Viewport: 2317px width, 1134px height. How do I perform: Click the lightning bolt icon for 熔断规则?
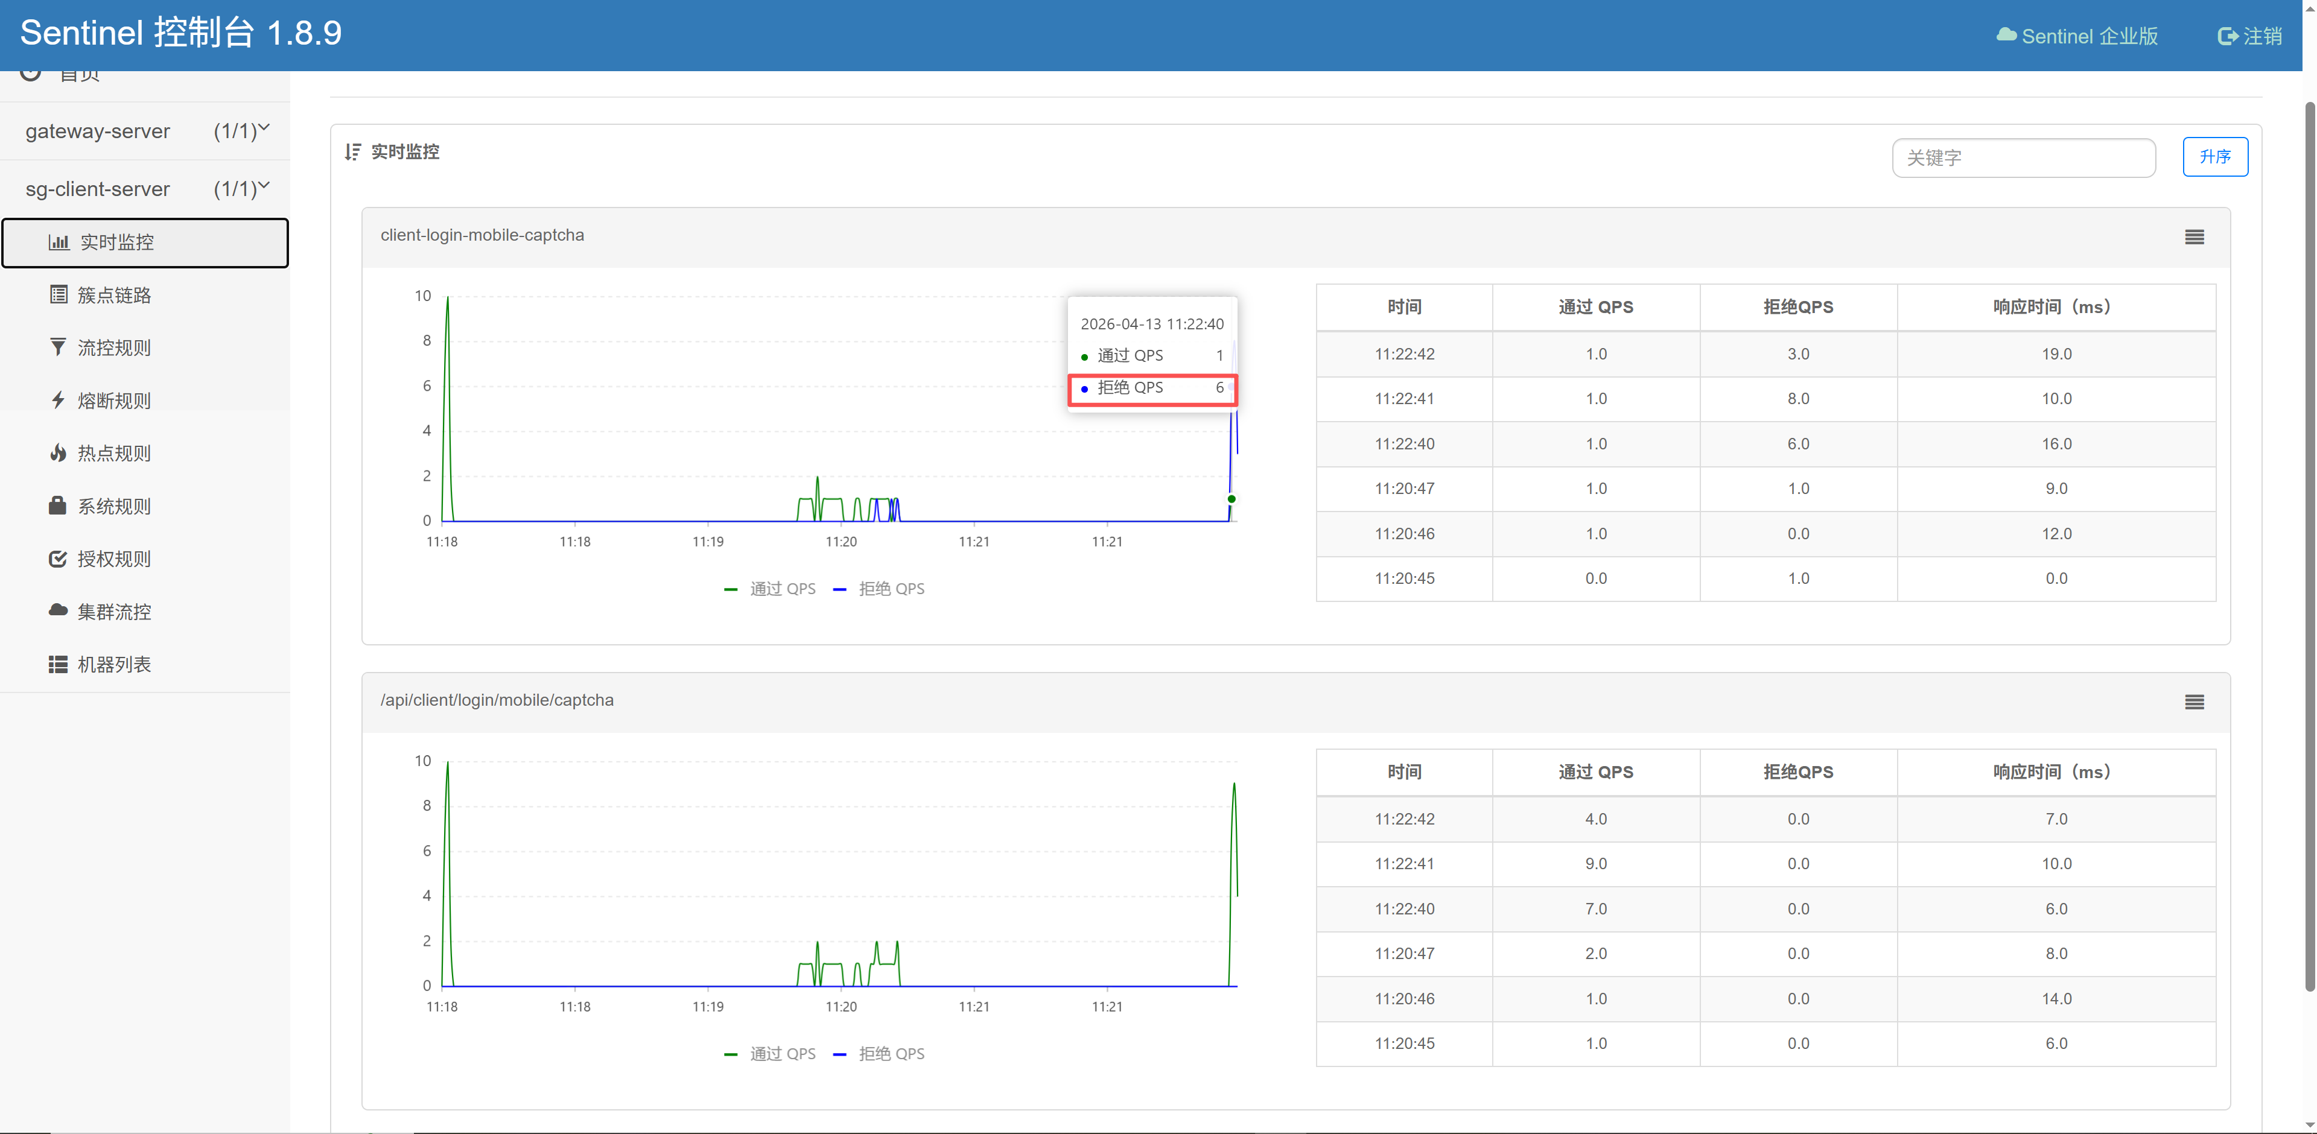click(59, 400)
